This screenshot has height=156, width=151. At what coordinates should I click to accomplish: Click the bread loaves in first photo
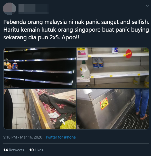click(12, 65)
